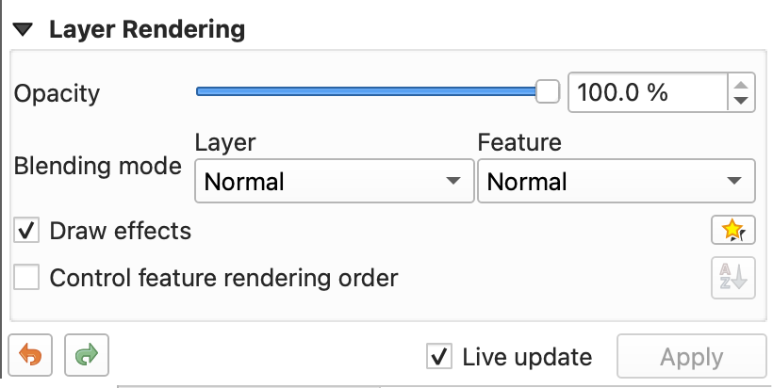The image size is (773, 388).
Task: Decrease opacity with the down arrow
Action: [742, 101]
